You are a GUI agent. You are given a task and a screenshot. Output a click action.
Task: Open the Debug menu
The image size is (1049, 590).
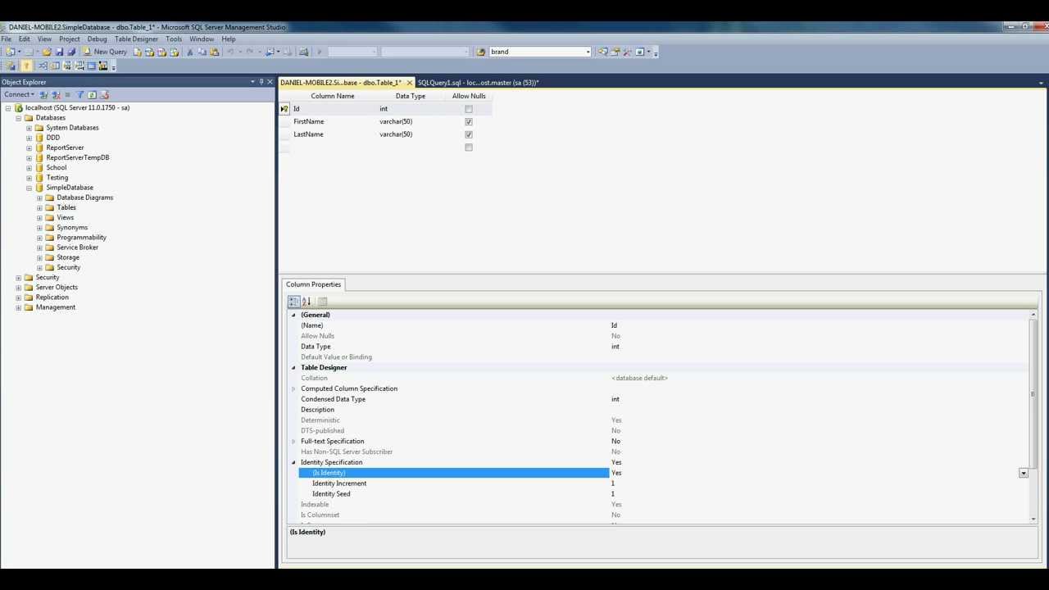97,39
